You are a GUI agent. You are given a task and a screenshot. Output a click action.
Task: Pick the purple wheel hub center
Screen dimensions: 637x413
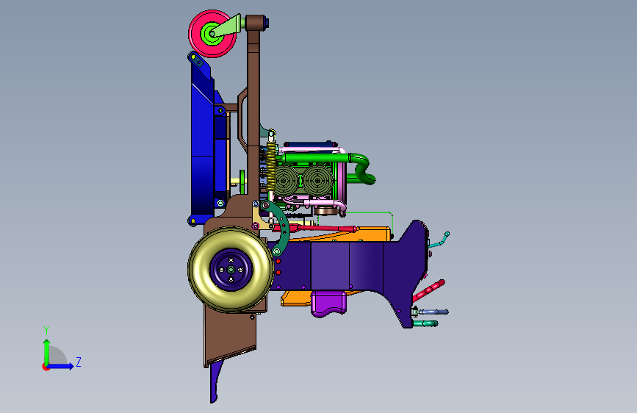coord(231,270)
